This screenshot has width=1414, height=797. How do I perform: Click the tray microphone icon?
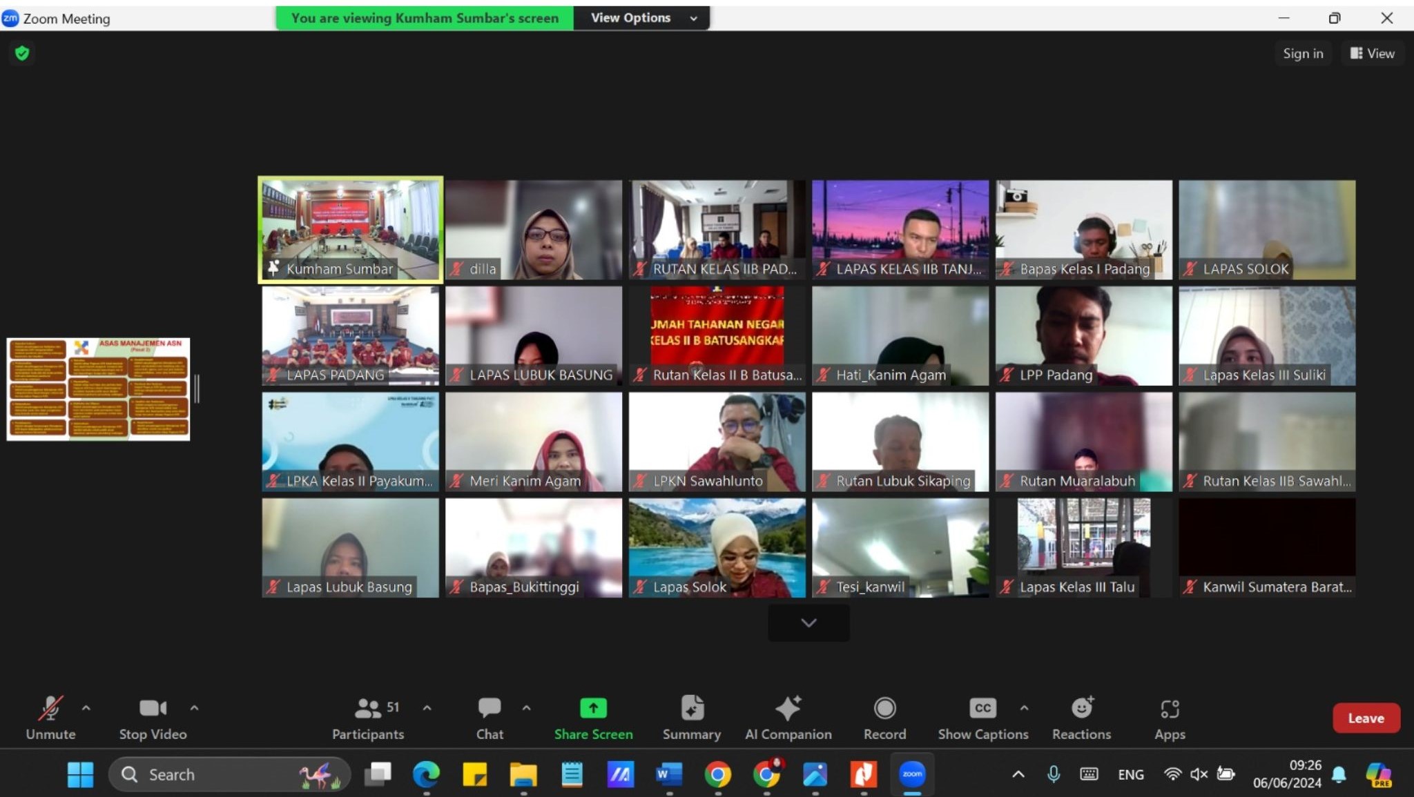coord(1054,774)
